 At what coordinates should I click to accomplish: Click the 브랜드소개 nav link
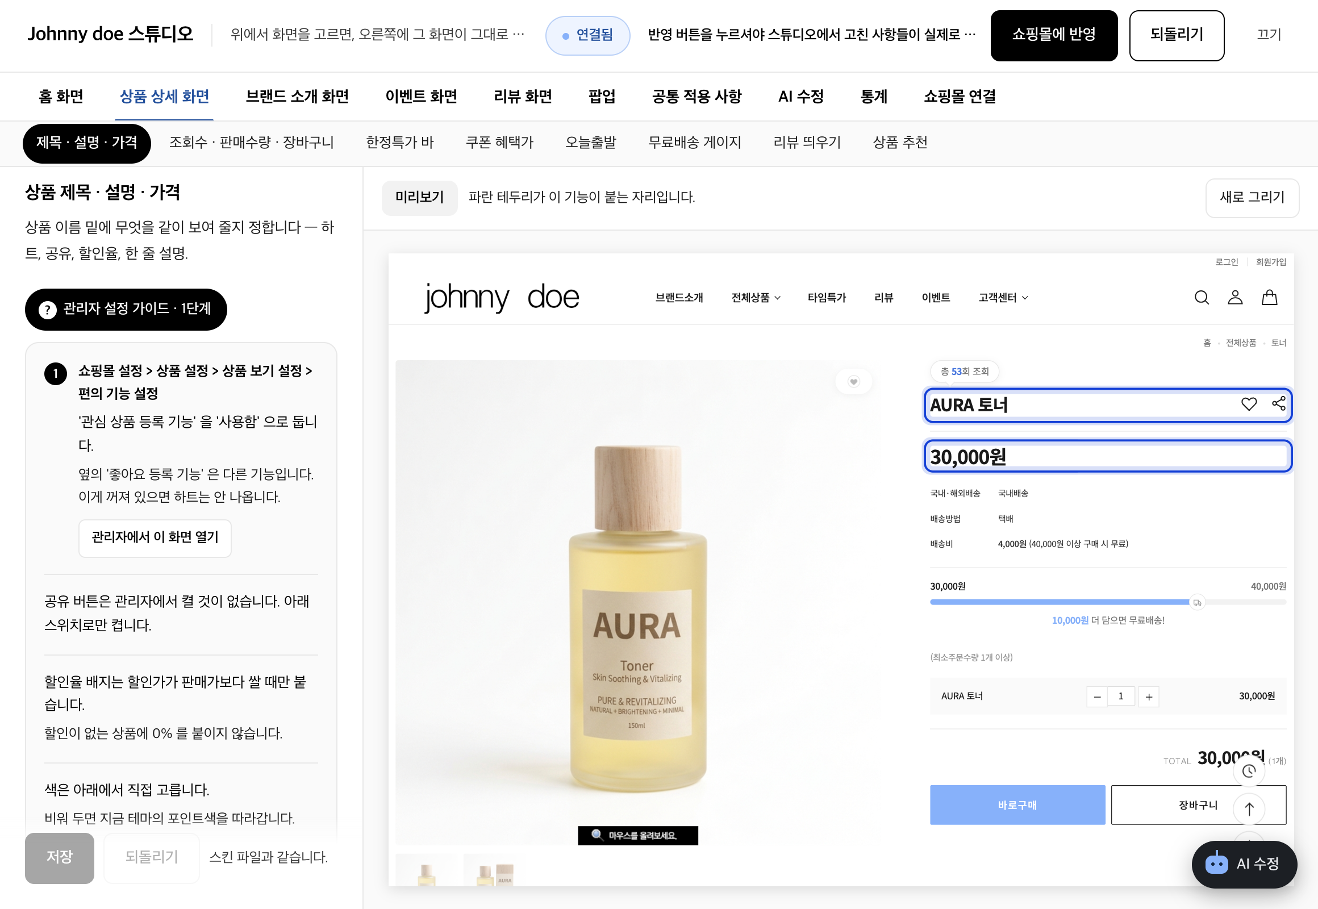click(679, 298)
